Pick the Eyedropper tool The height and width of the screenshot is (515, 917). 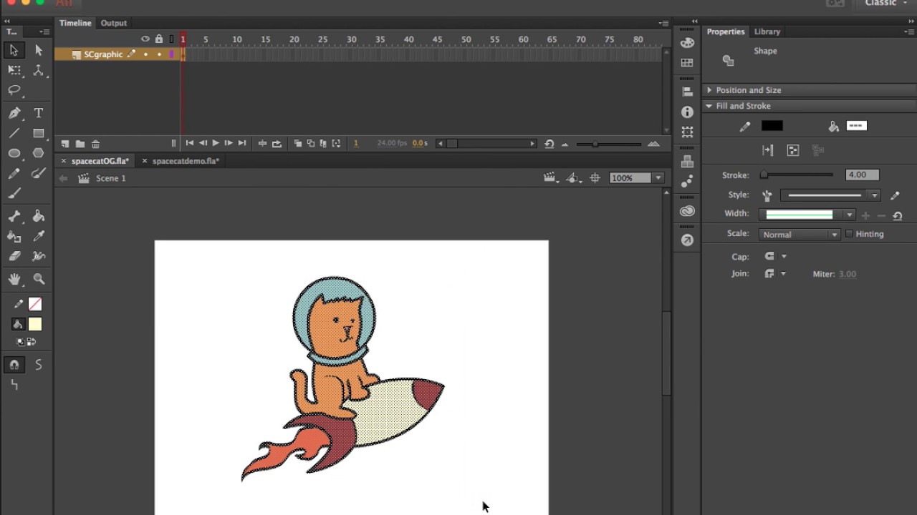coord(39,236)
